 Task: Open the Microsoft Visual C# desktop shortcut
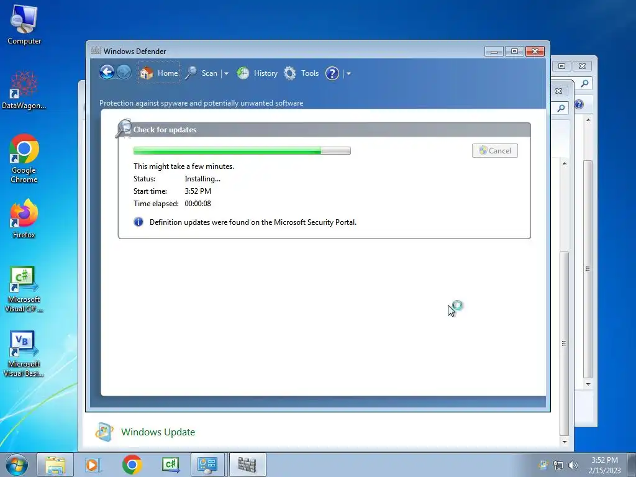click(24, 289)
